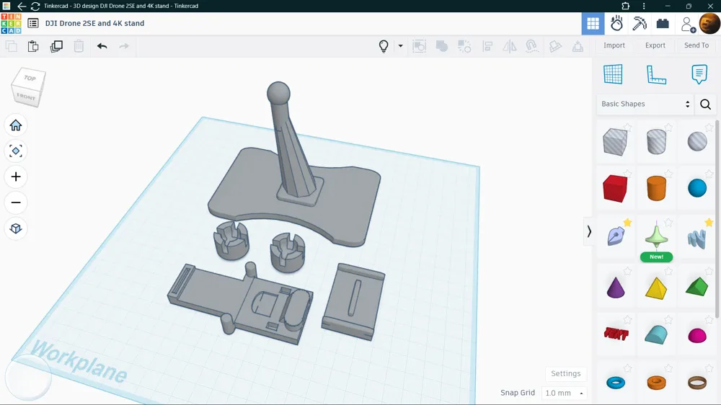Switch to 3D design grid view
This screenshot has height=405, width=721.
(x=593, y=24)
